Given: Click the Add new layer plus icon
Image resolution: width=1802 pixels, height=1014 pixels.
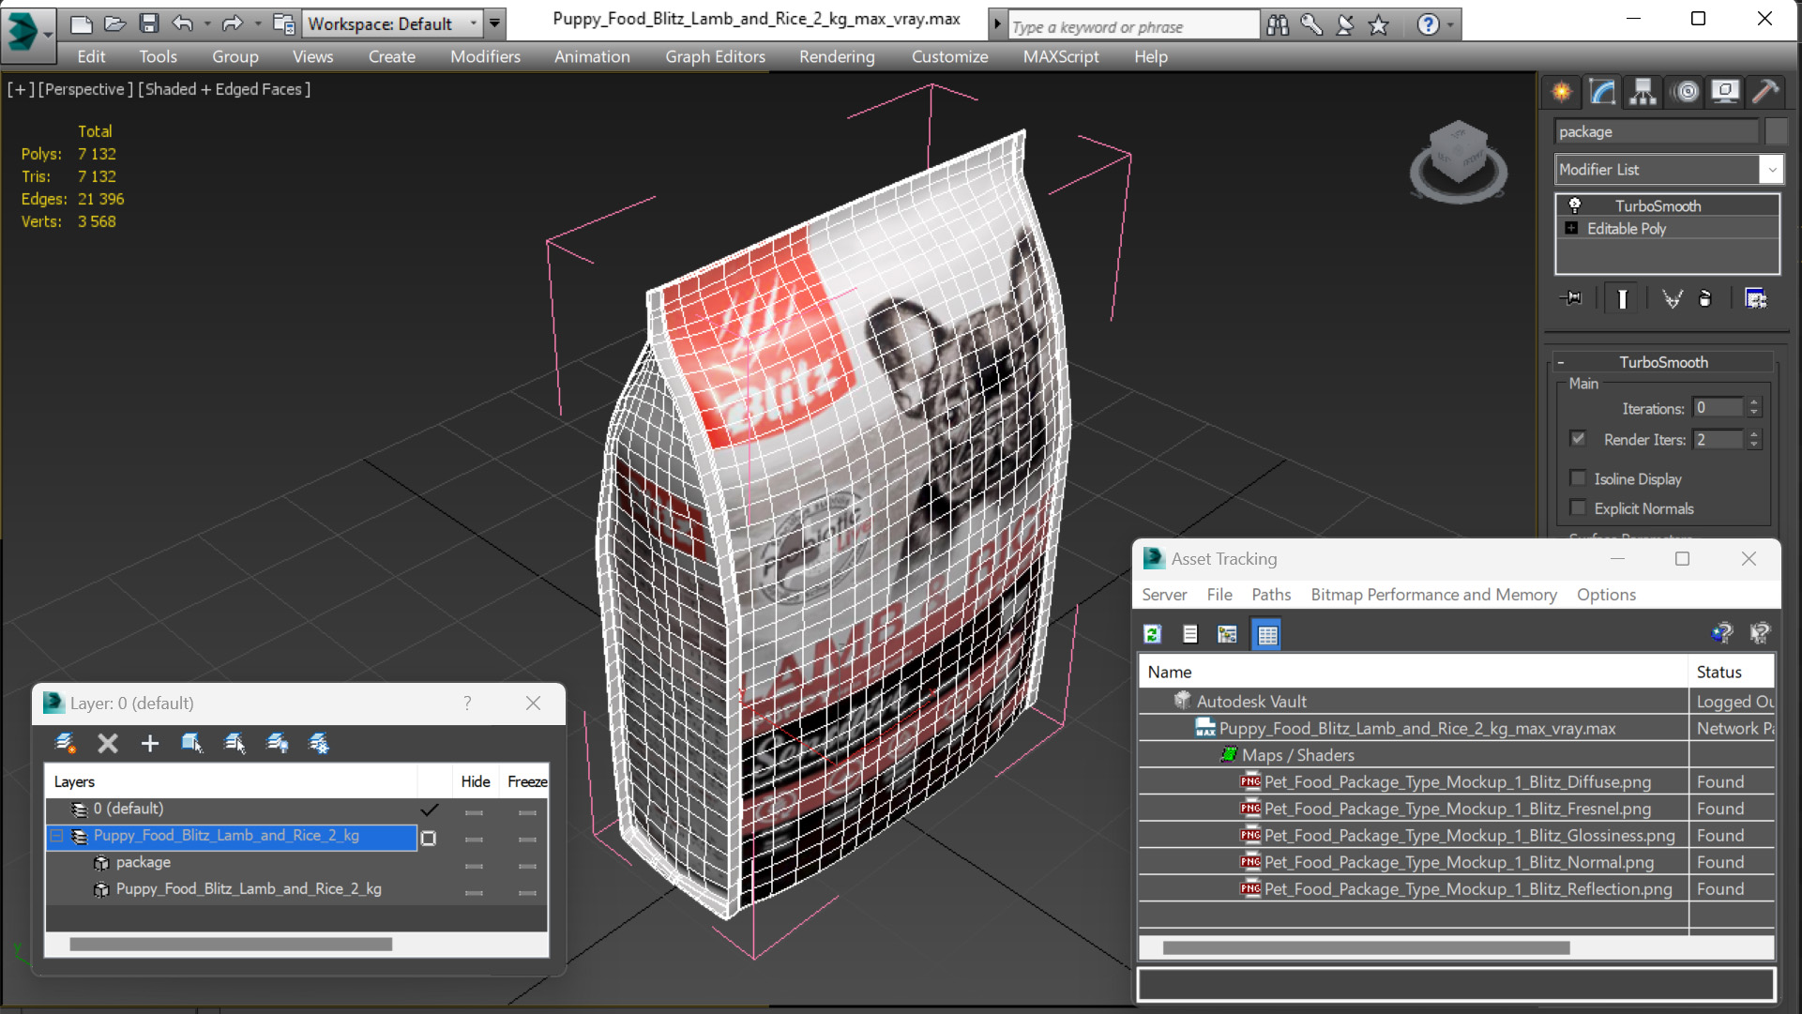Looking at the screenshot, I should pos(149,744).
